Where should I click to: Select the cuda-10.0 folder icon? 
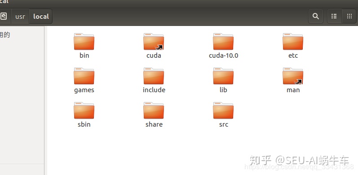pyautogui.click(x=223, y=42)
